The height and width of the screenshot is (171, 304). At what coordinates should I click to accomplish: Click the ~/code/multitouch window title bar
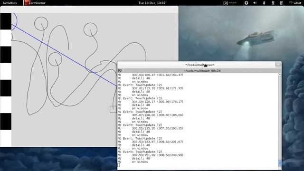tap(199, 65)
